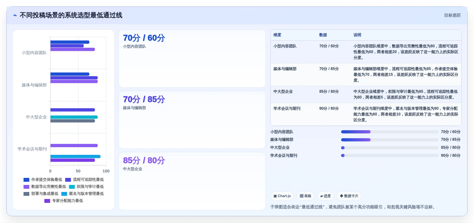474x223 pixels.
Task: Click the gray 部署与集成 bar in chart
Action: click(x=73, y=121)
